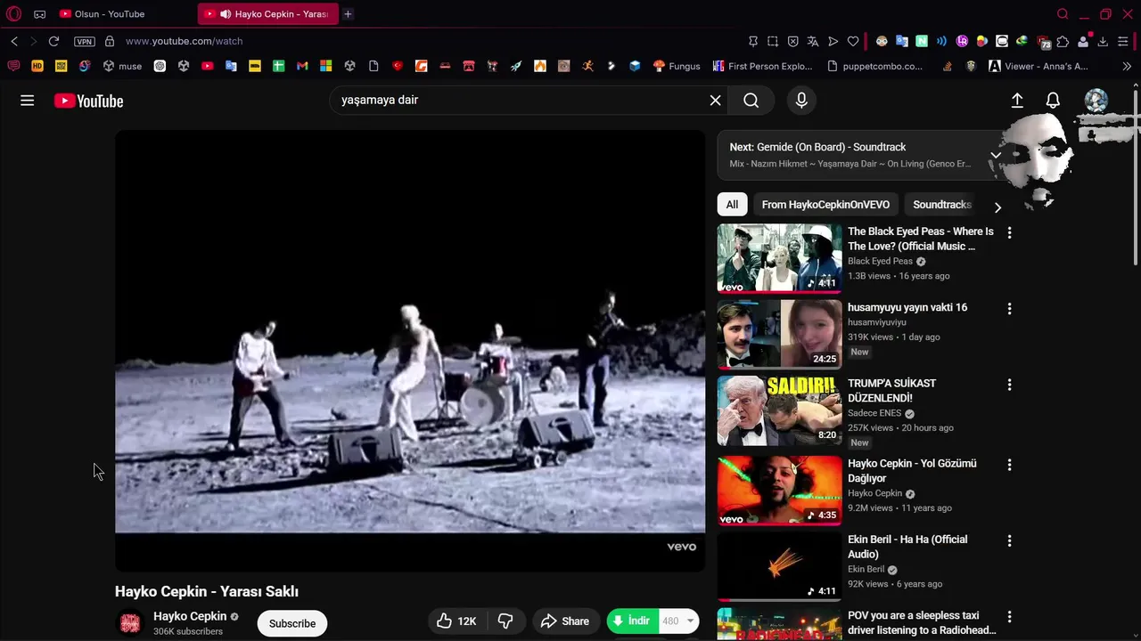Open Opera snapshot tool icon
Screen dimensions: 1141x641
pos(772,41)
